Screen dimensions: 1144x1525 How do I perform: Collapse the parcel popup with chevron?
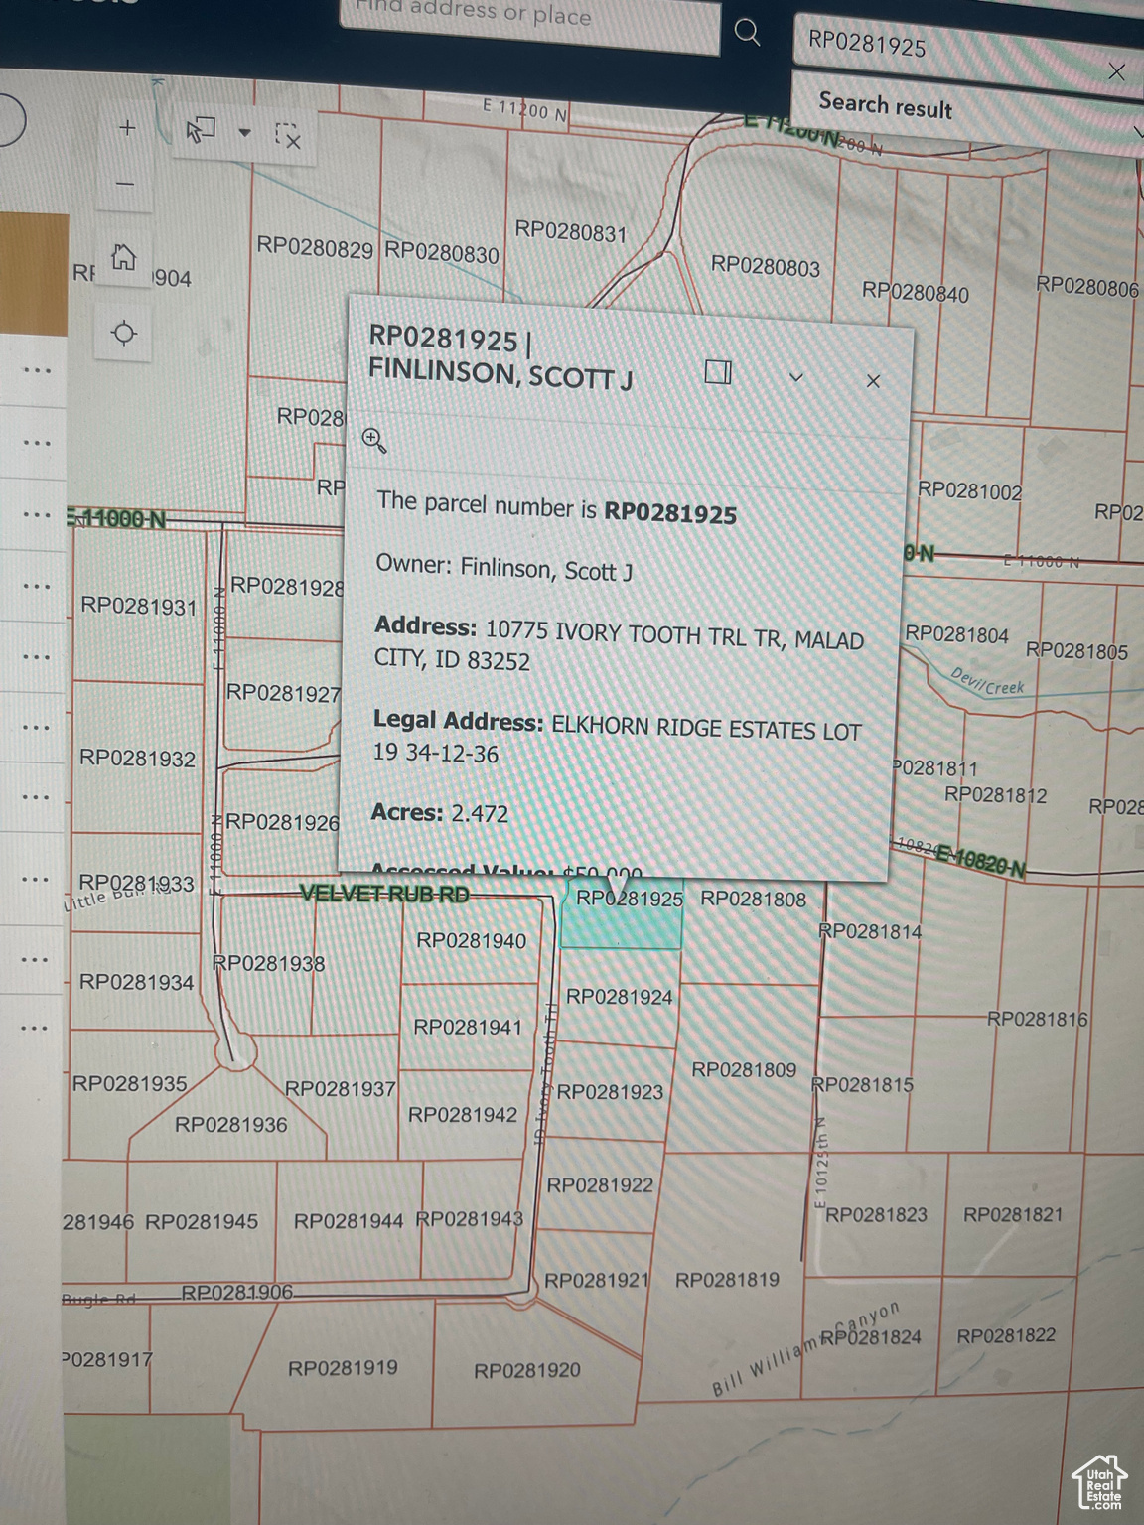tap(795, 377)
